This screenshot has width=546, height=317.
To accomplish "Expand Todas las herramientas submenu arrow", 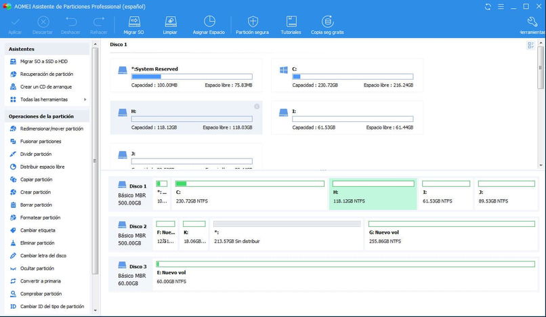I will [x=85, y=100].
